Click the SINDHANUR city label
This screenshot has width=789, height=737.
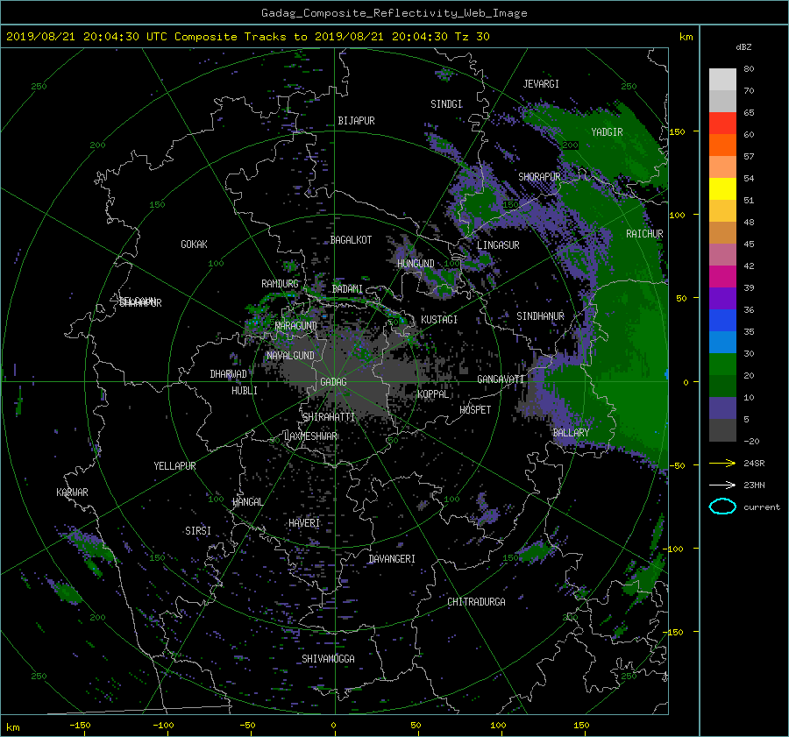point(540,316)
